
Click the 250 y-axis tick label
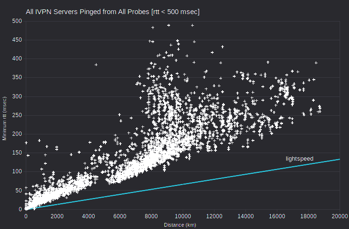(17, 115)
